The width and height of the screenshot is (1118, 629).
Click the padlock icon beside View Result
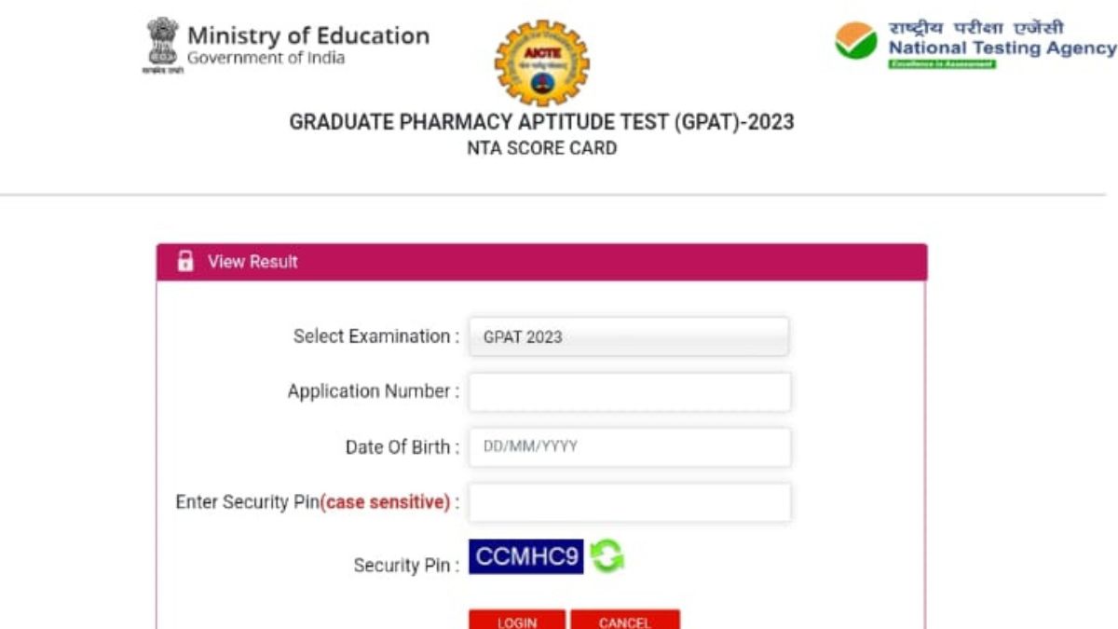[184, 262]
